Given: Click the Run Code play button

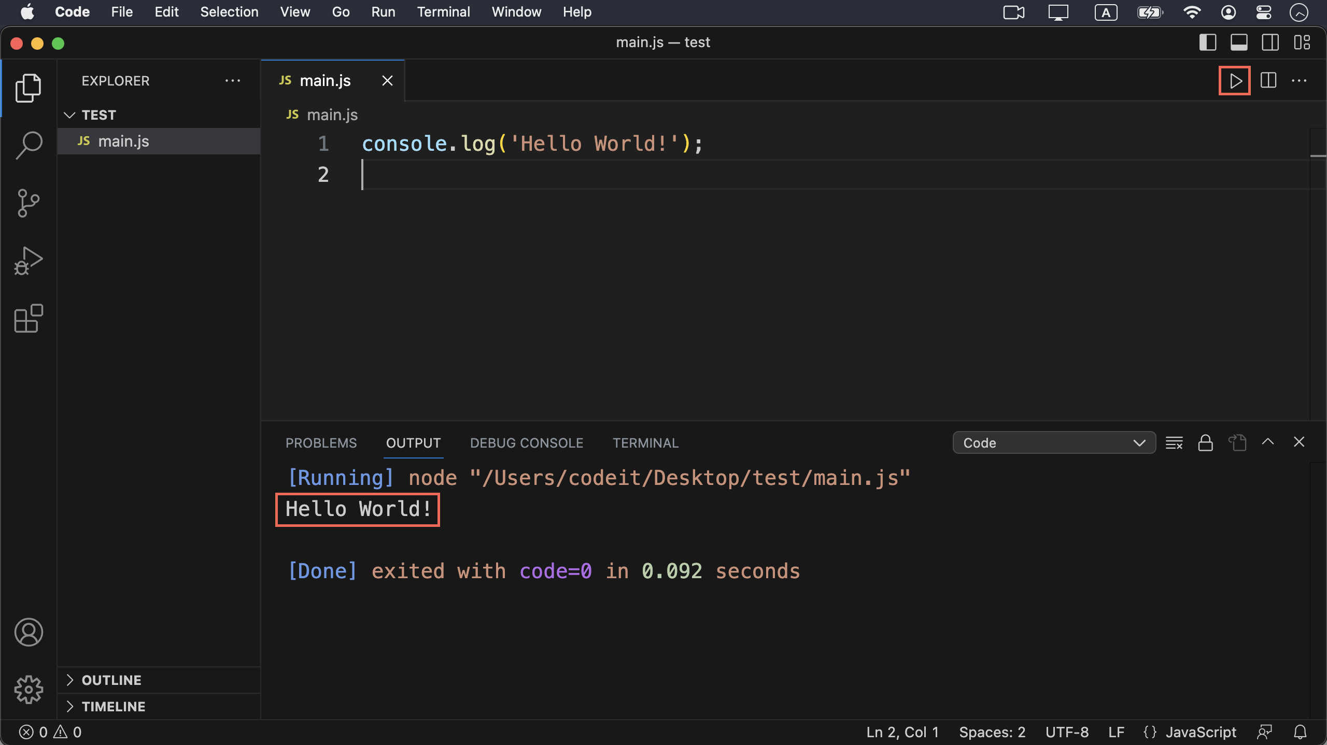Looking at the screenshot, I should pos(1235,81).
